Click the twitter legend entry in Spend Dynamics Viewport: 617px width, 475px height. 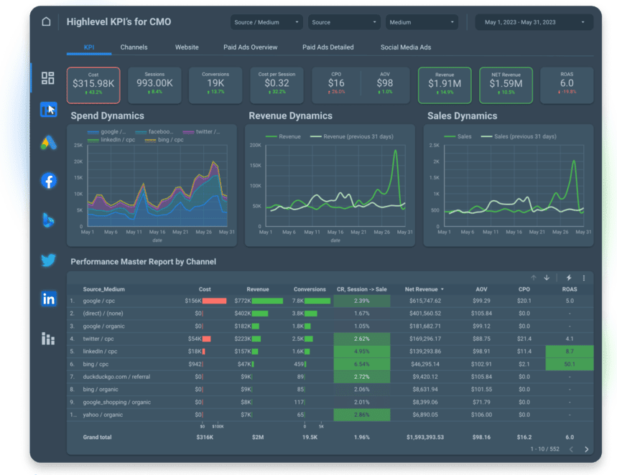201,132
